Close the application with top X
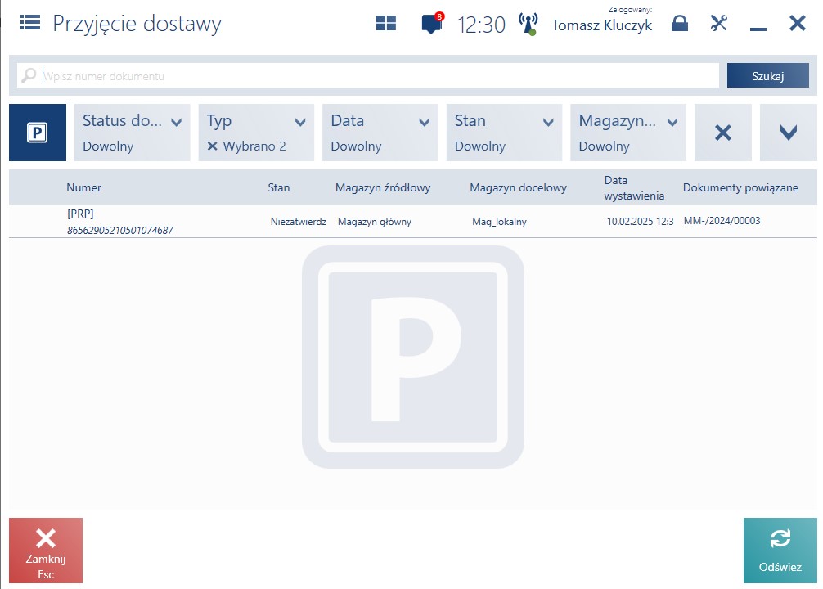This screenshot has height=589, width=823. pos(798,23)
